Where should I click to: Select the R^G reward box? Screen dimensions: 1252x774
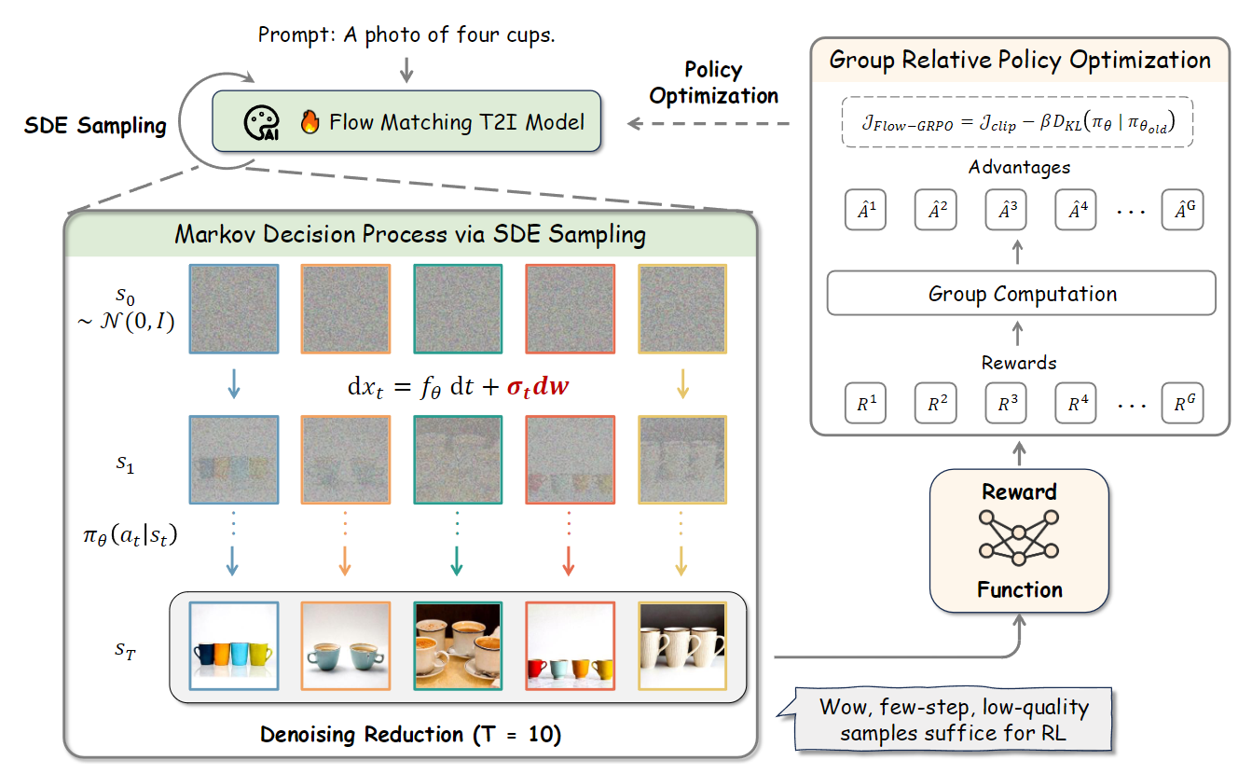click(x=1182, y=403)
